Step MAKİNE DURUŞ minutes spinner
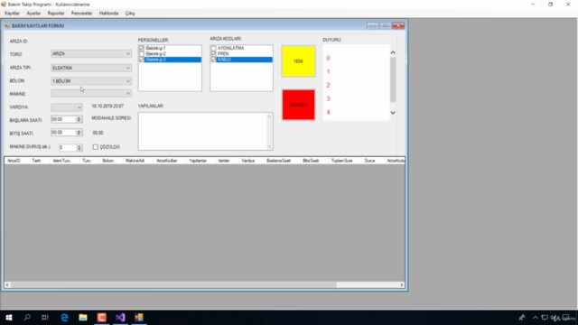This screenshot has height=325, width=578. (79, 147)
